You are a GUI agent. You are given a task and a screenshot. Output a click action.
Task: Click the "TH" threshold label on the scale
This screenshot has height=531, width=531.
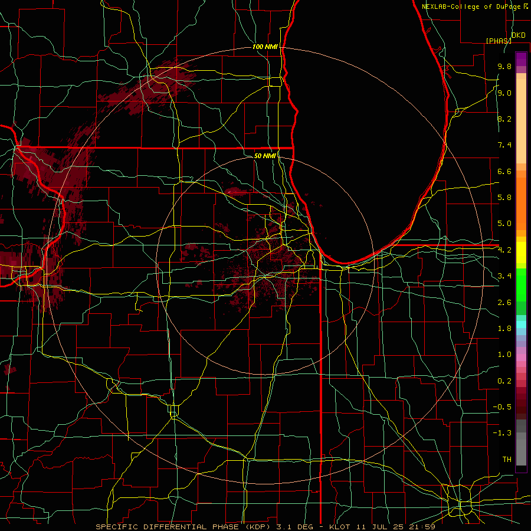point(507,460)
